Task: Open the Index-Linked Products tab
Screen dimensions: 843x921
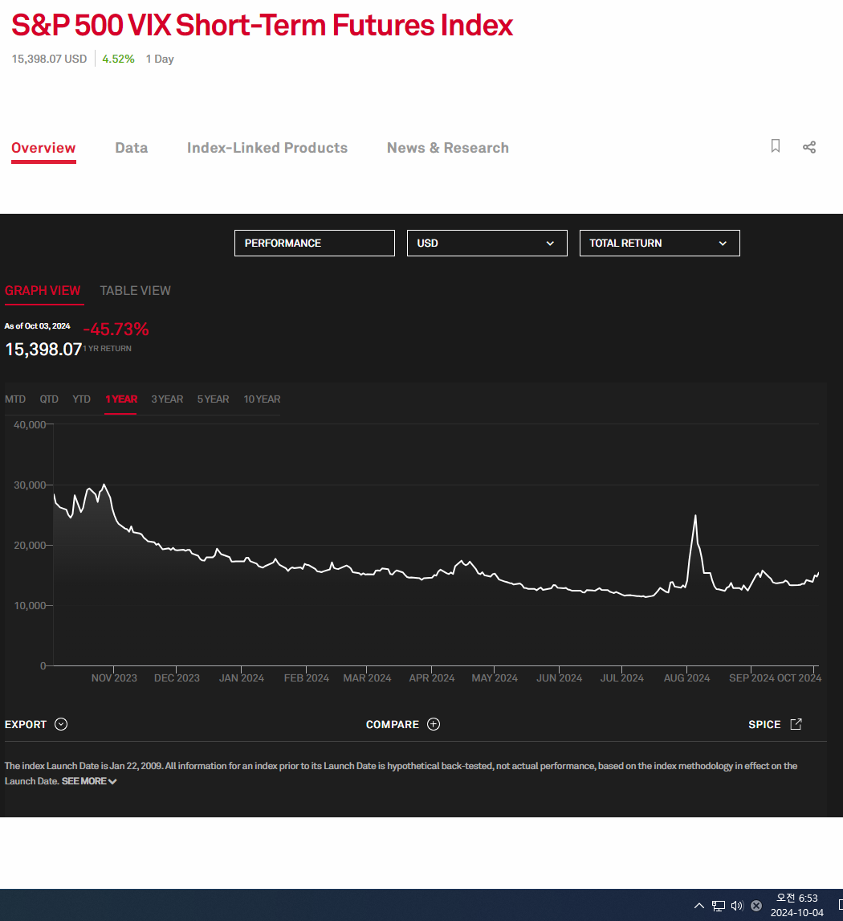Action: [267, 147]
